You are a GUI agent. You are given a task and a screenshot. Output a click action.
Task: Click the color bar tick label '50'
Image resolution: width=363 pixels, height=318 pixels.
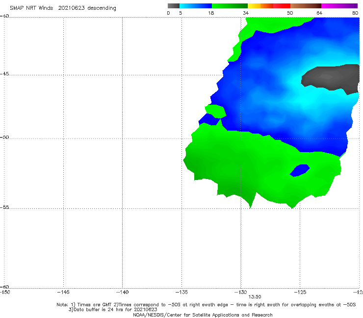pos(290,13)
